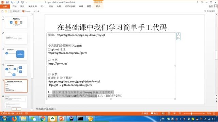The width and height of the screenshot is (218, 122).
Task: Click the https://github.com/jinzhu/gorm link text
Action: pos(67,53)
